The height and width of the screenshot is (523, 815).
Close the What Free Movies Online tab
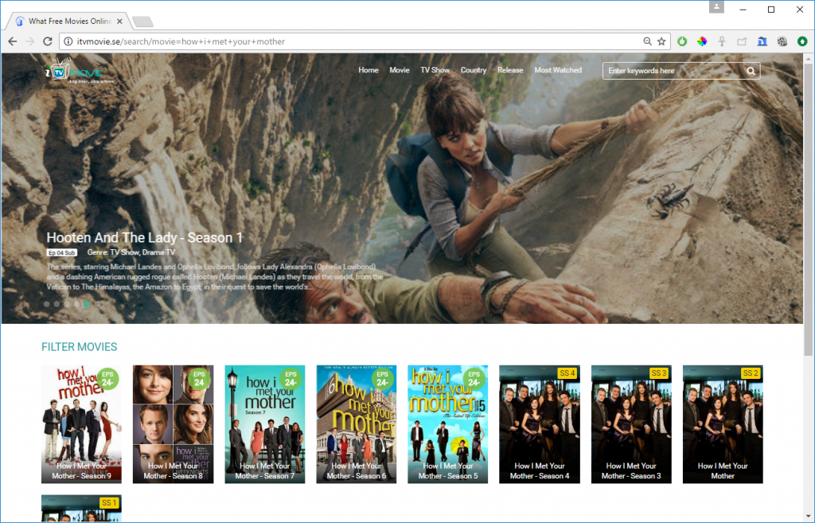119,21
